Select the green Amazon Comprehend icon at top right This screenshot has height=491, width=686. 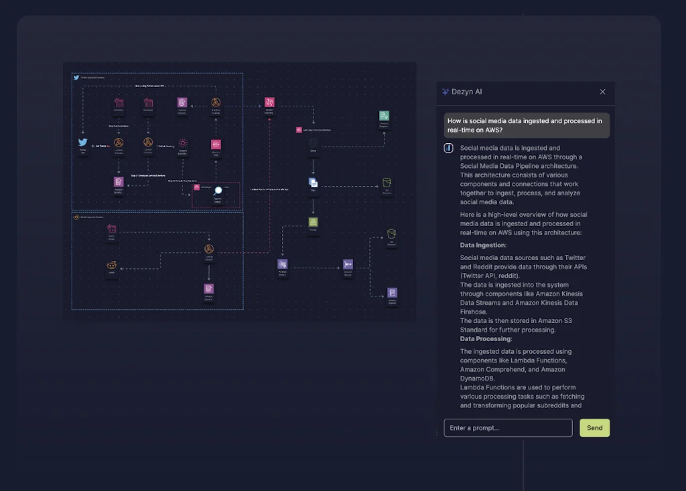pyautogui.click(x=384, y=116)
